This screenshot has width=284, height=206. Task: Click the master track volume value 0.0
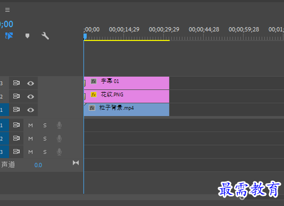(x=38, y=165)
